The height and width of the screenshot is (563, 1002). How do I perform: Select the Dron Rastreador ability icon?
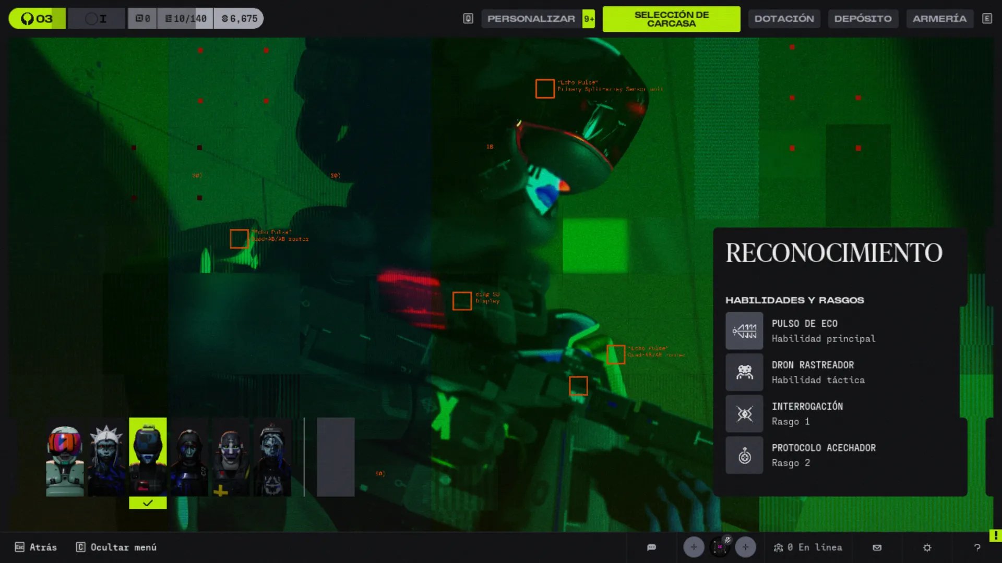[744, 372]
